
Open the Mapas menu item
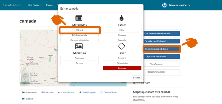point(49,5)
